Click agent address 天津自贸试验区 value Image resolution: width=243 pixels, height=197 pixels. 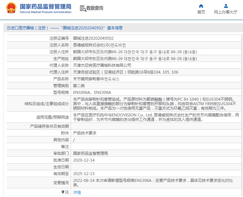click(x=126, y=72)
